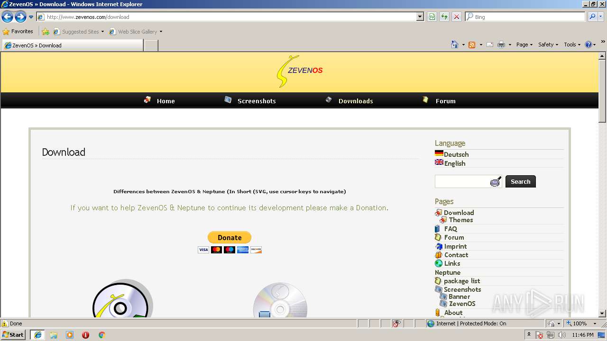This screenshot has height=341, width=607.
Task: Open the Page menu
Action: point(524,45)
